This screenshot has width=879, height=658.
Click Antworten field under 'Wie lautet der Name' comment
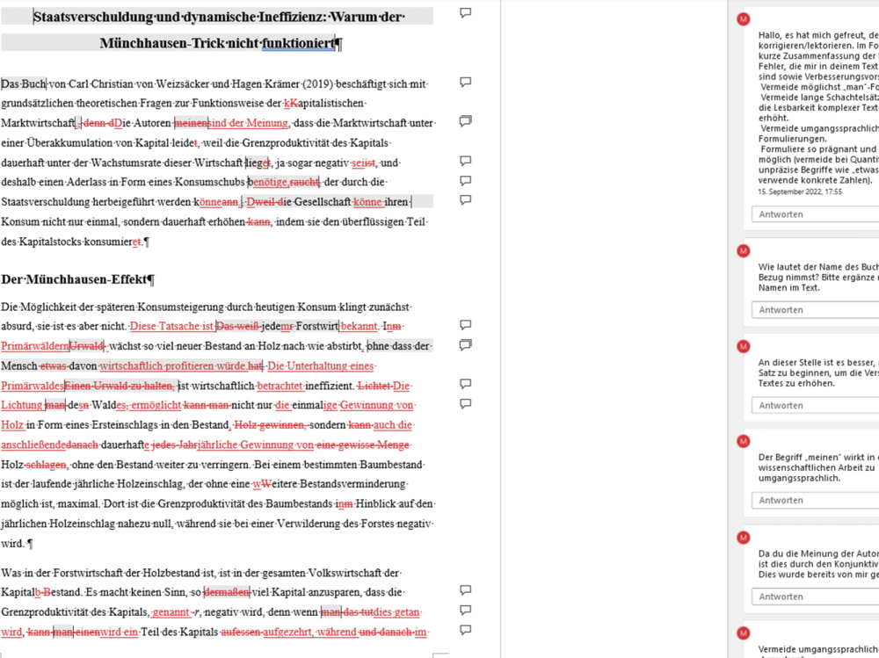tap(815, 310)
